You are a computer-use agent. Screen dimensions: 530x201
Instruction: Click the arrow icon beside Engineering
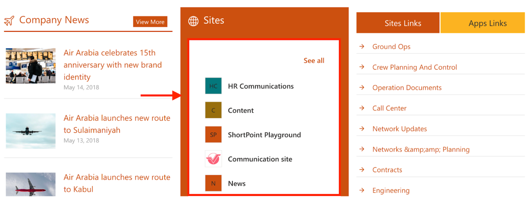362,190
